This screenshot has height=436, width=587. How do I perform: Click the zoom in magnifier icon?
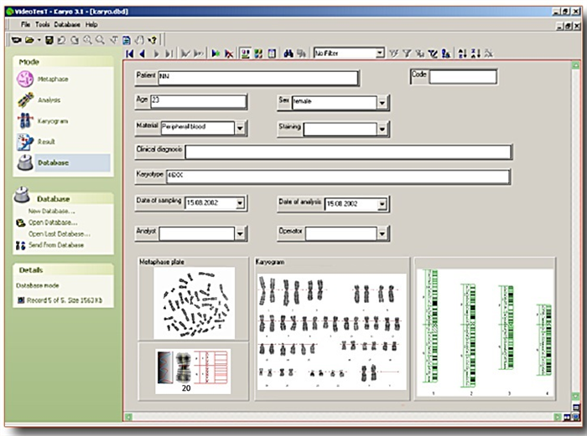(x=87, y=39)
